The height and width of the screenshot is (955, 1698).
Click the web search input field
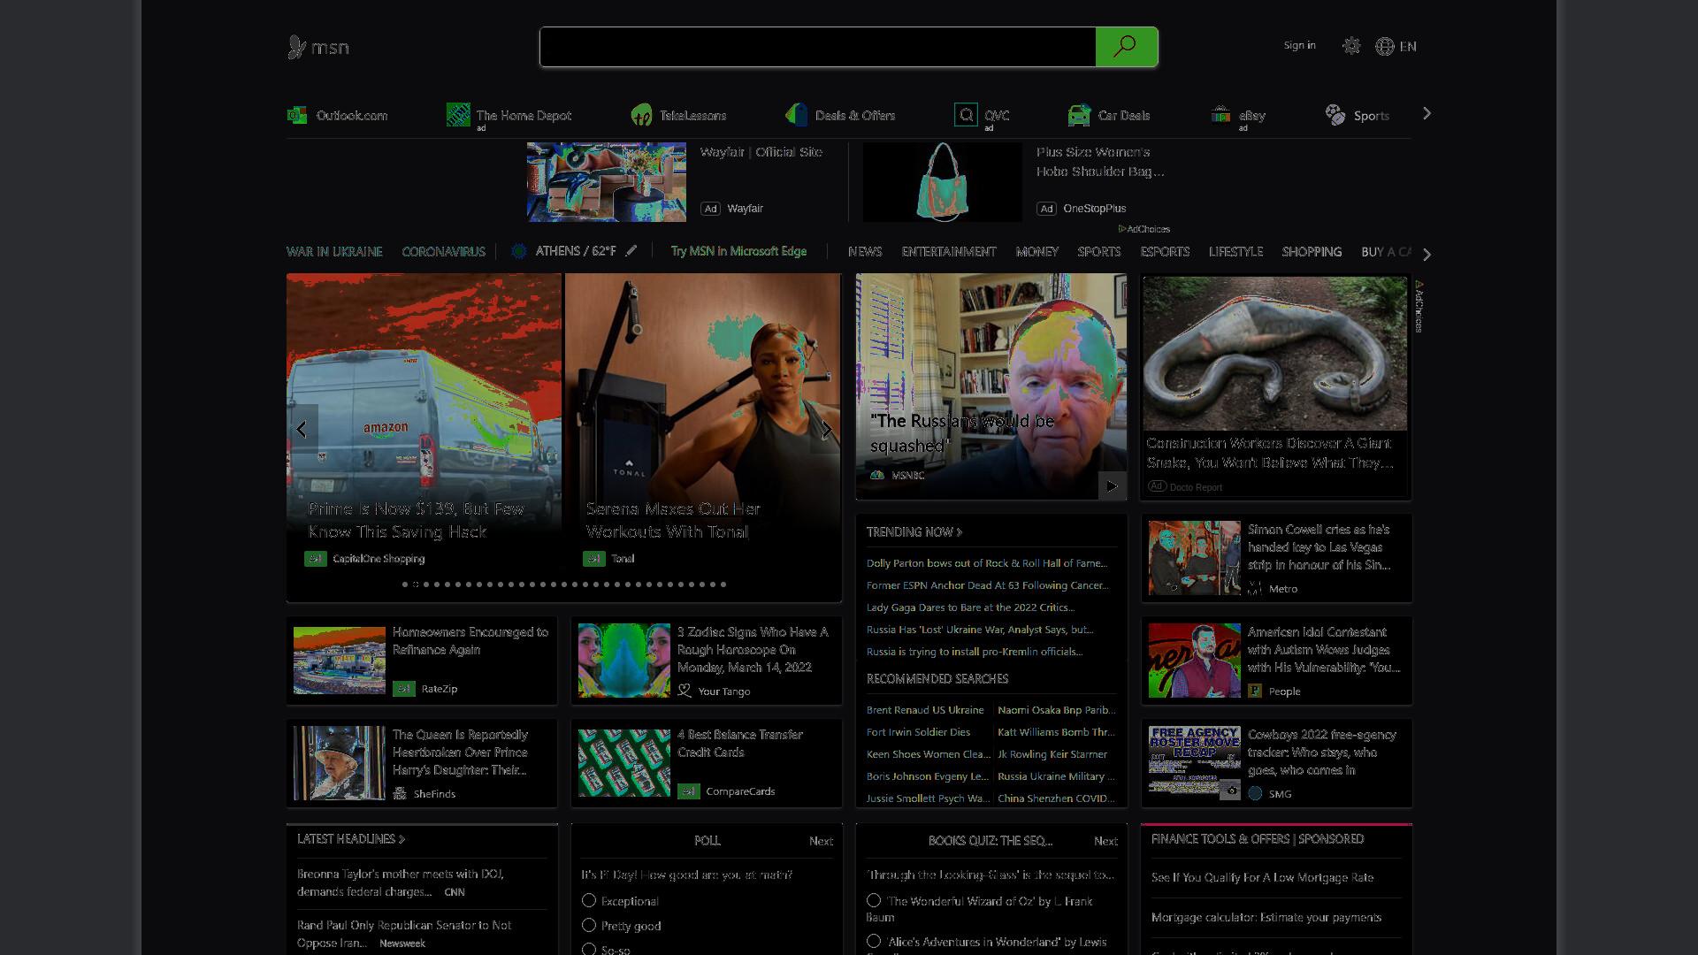click(x=818, y=47)
